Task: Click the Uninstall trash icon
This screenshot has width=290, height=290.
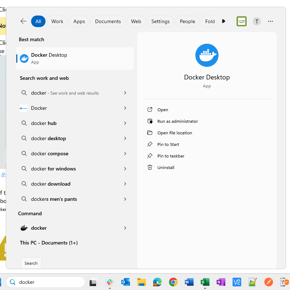Action: coord(150,168)
